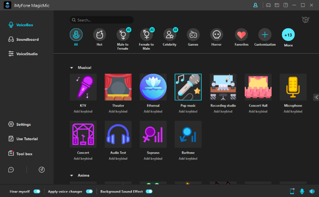The width and height of the screenshot is (319, 197).
Task: Add keybind for Microphone
Action: click(293, 112)
